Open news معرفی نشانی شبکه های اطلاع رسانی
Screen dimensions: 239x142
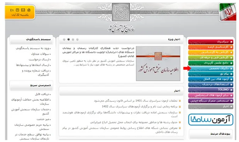[120, 130]
